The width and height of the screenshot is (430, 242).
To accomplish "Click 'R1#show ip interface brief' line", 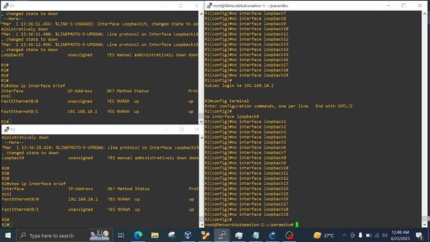I will pos(33,85).
